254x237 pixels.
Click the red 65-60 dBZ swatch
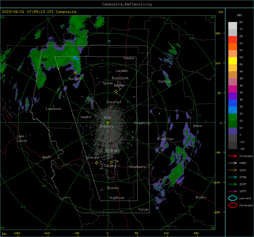tap(233, 40)
